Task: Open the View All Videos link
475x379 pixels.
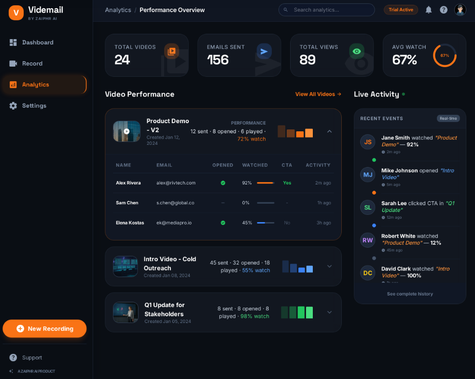Action: 318,94
